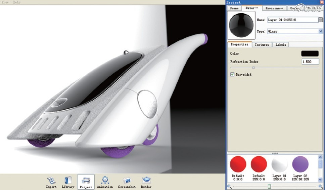Image resolution: width=325 pixels, height=190 pixels.
Task: Select the purple Layer 02 material thumbnail
Action: point(300,164)
